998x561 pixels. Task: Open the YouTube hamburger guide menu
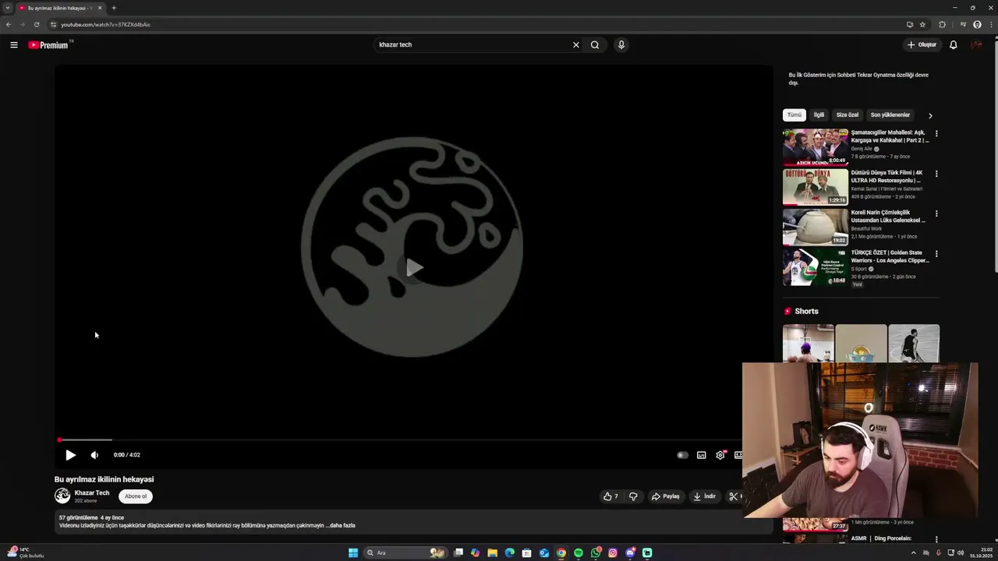click(x=13, y=45)
